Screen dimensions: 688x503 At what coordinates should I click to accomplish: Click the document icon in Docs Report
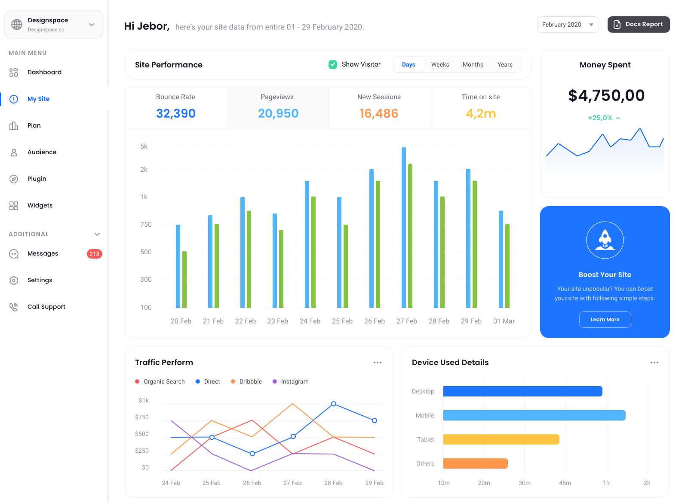617,24
